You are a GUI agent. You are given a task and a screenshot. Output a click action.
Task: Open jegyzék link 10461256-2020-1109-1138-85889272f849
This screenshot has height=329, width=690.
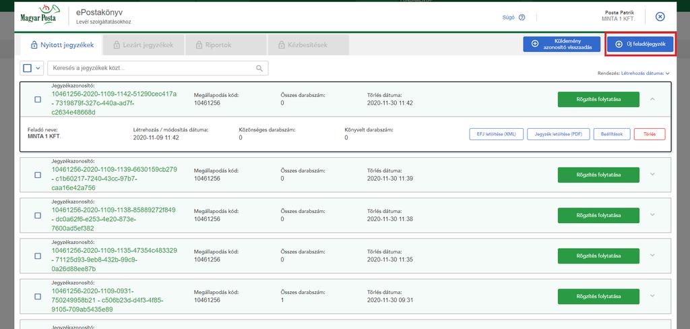click(x=115, y=219)
